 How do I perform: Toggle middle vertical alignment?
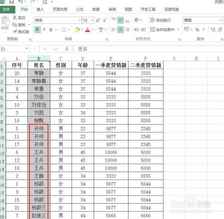pos(120,20)
